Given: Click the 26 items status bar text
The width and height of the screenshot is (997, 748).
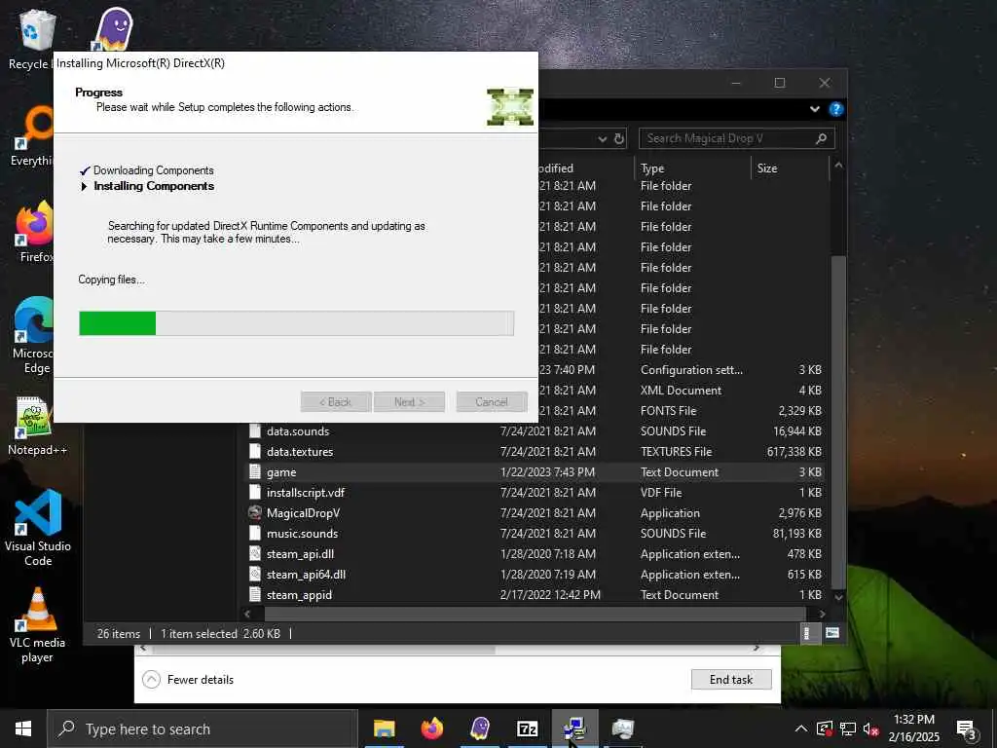Looking at the screenshot, I should coord(118,633).
